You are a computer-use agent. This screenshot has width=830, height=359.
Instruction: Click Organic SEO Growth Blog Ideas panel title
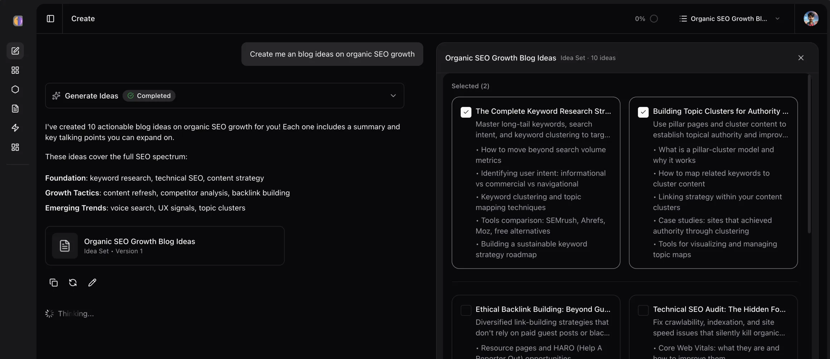tap(501, 58)
